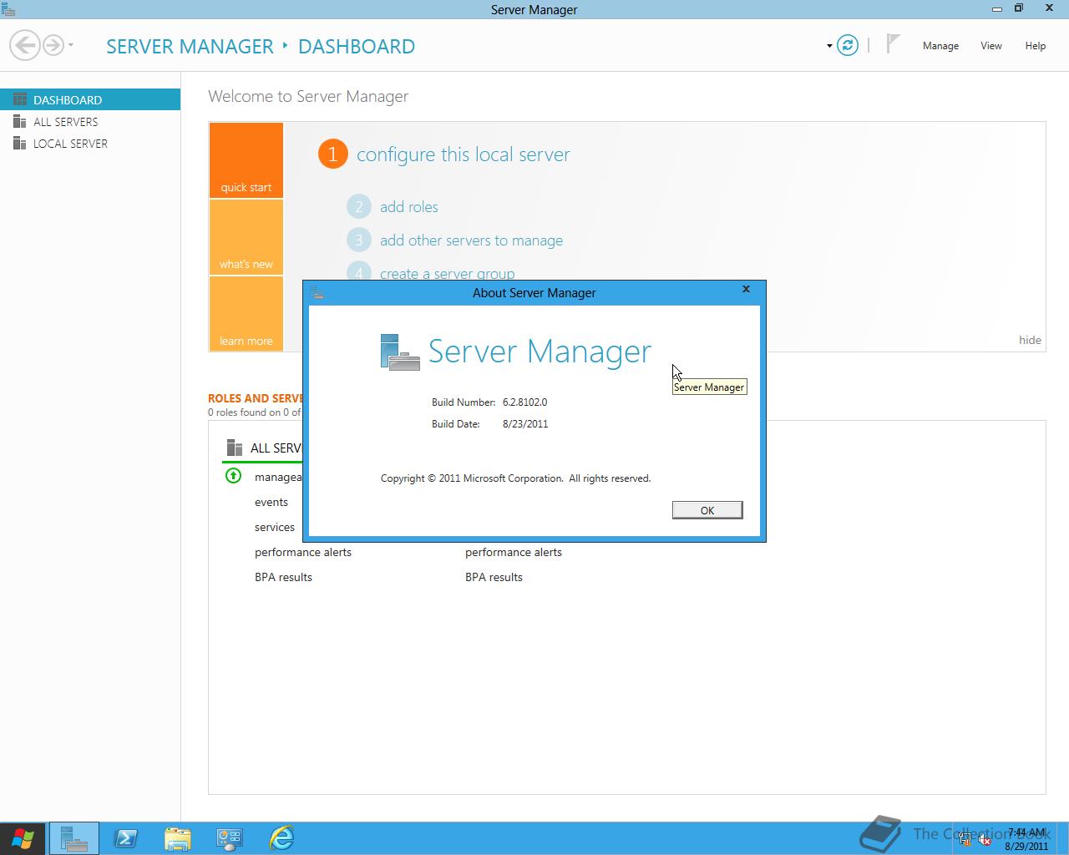Open the navigation history dropdown arrow
1069x855 pixels.
pyautogui.click(x=71, y=45)
